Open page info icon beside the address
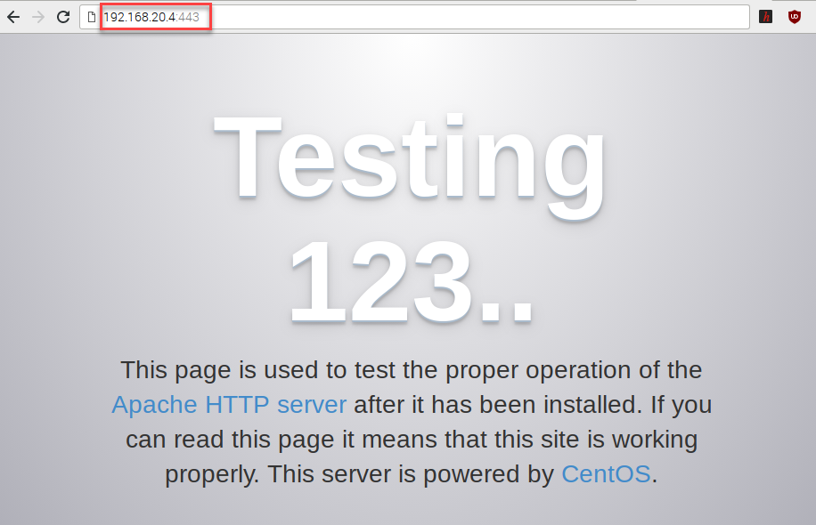This screenshot has height=525, width=816. tap(92, 17)
